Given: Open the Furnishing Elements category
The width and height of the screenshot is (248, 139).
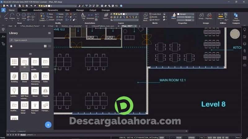Looking at the screenshot, I should coord(35,78).
